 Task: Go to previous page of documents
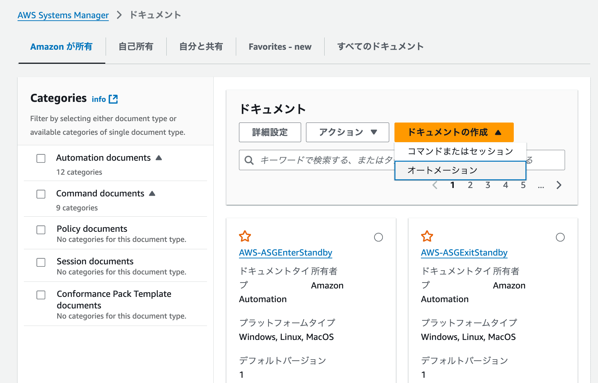[x=435, y=185]
